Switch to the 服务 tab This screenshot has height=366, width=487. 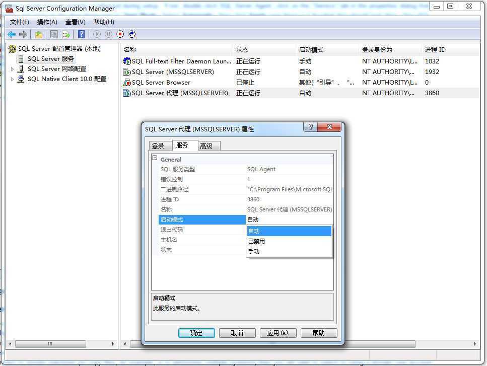point(185,145)
